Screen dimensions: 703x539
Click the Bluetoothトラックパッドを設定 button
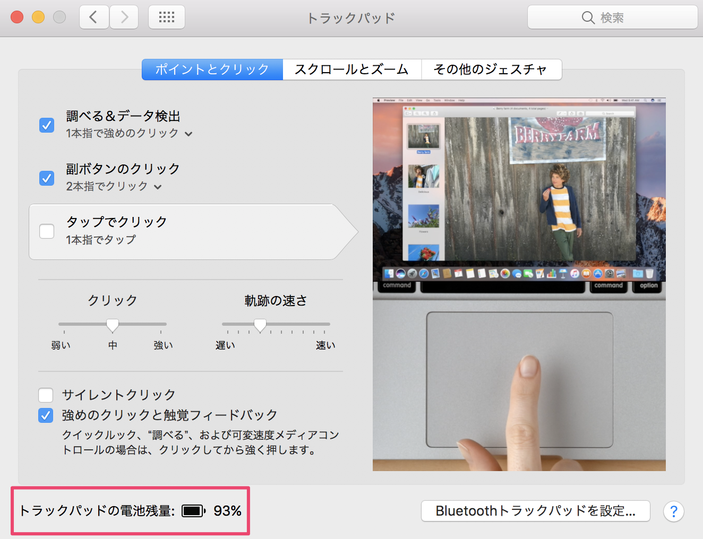(x=535, y=510)
